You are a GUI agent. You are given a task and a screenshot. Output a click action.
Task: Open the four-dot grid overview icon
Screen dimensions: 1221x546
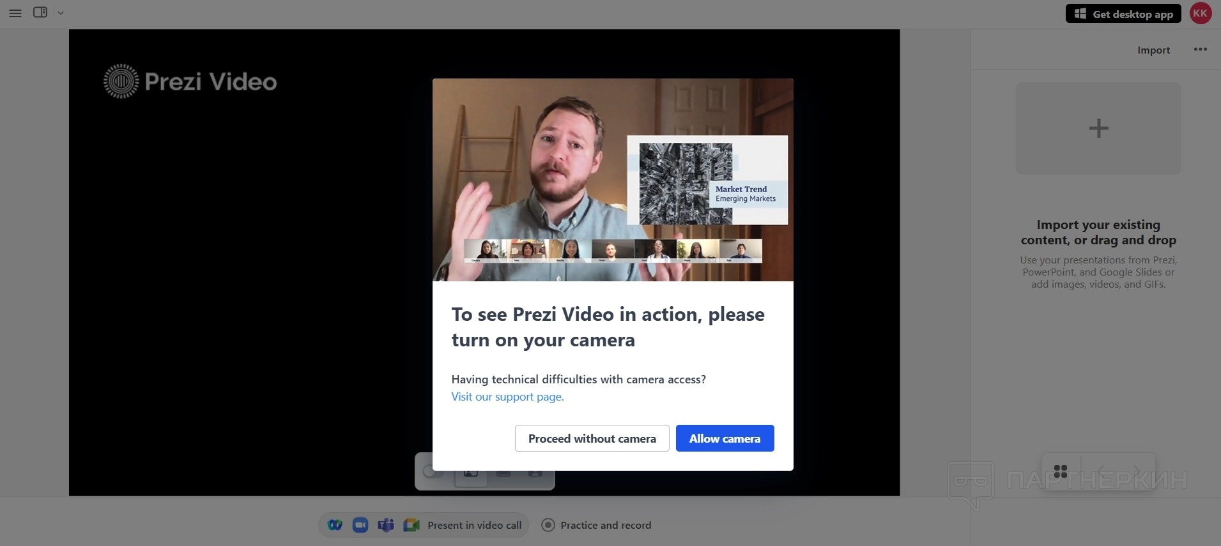pos(1061,471)
